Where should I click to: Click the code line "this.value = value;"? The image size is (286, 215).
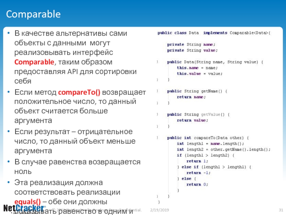coord(199,74)
